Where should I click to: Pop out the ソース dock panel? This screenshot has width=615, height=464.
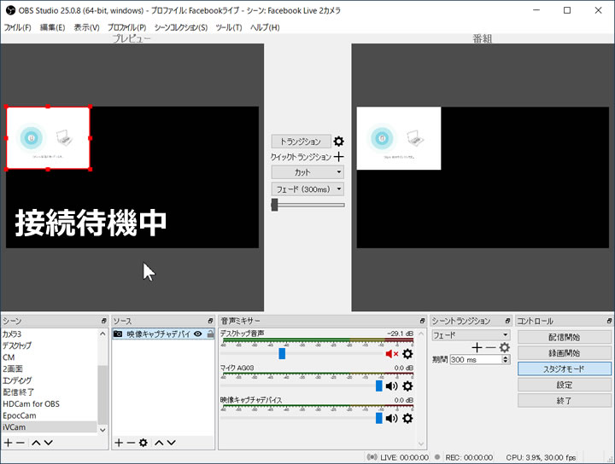(x=211, y=321)
